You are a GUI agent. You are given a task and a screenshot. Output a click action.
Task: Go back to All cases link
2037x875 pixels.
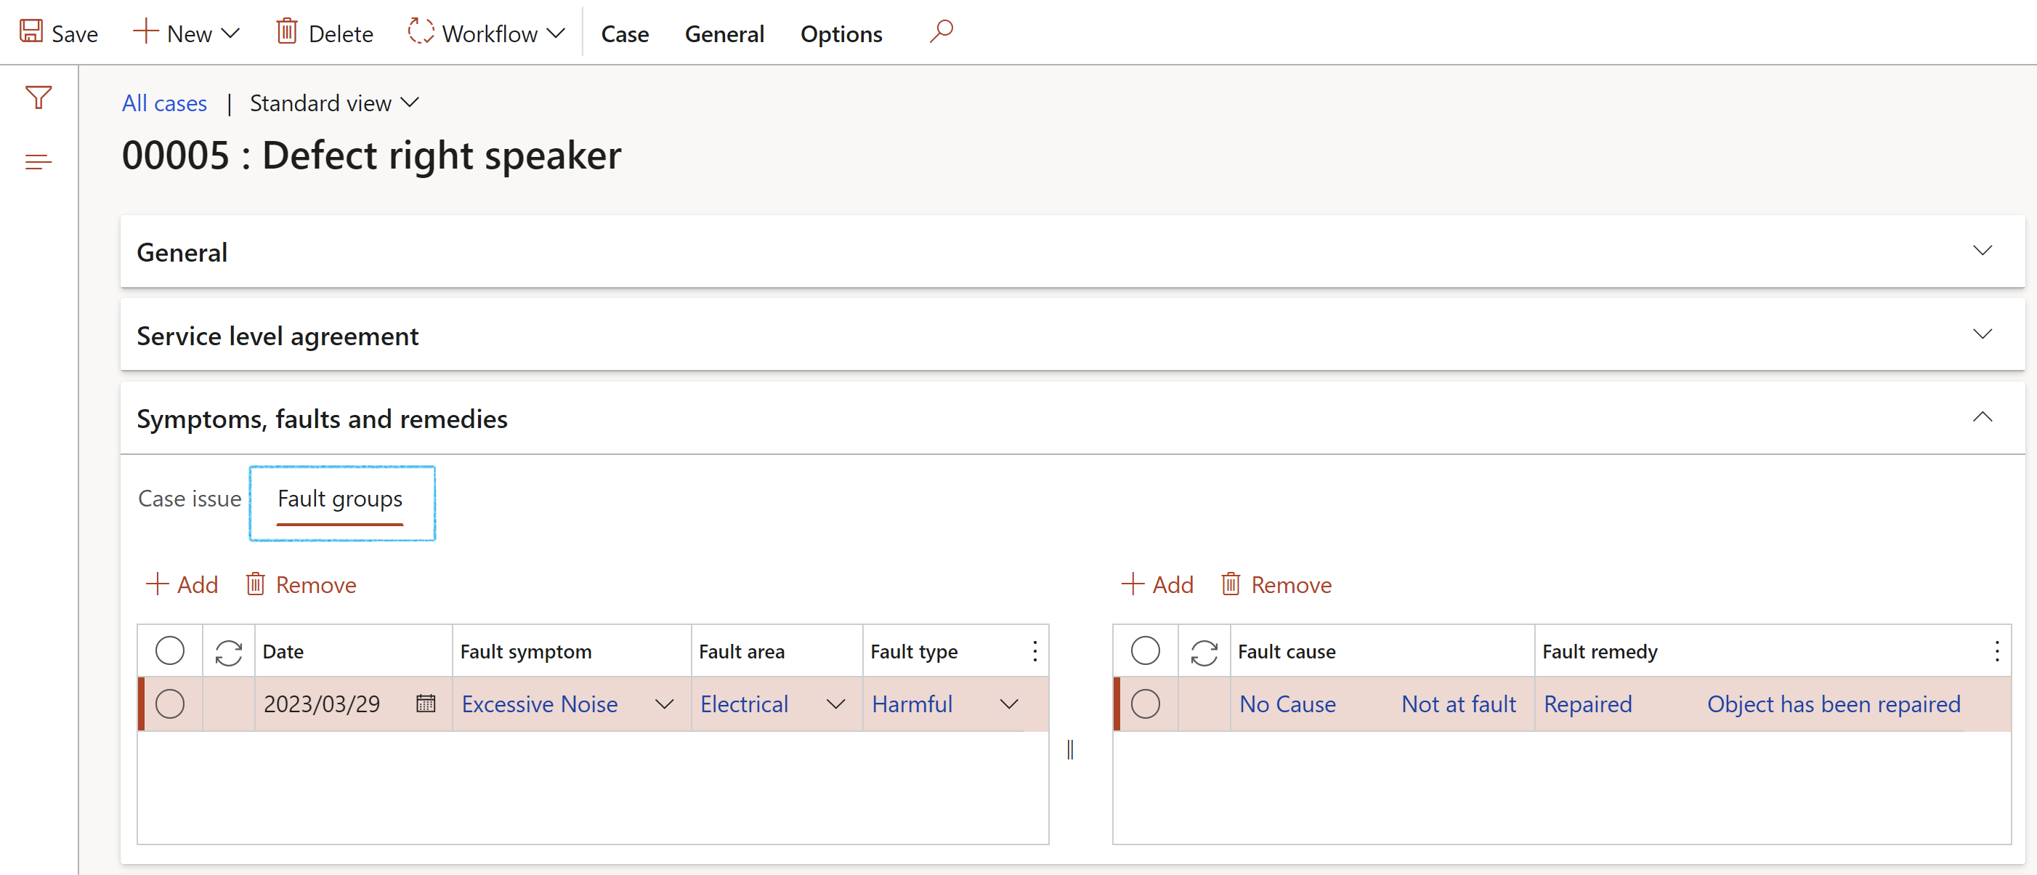pos(164,103)
